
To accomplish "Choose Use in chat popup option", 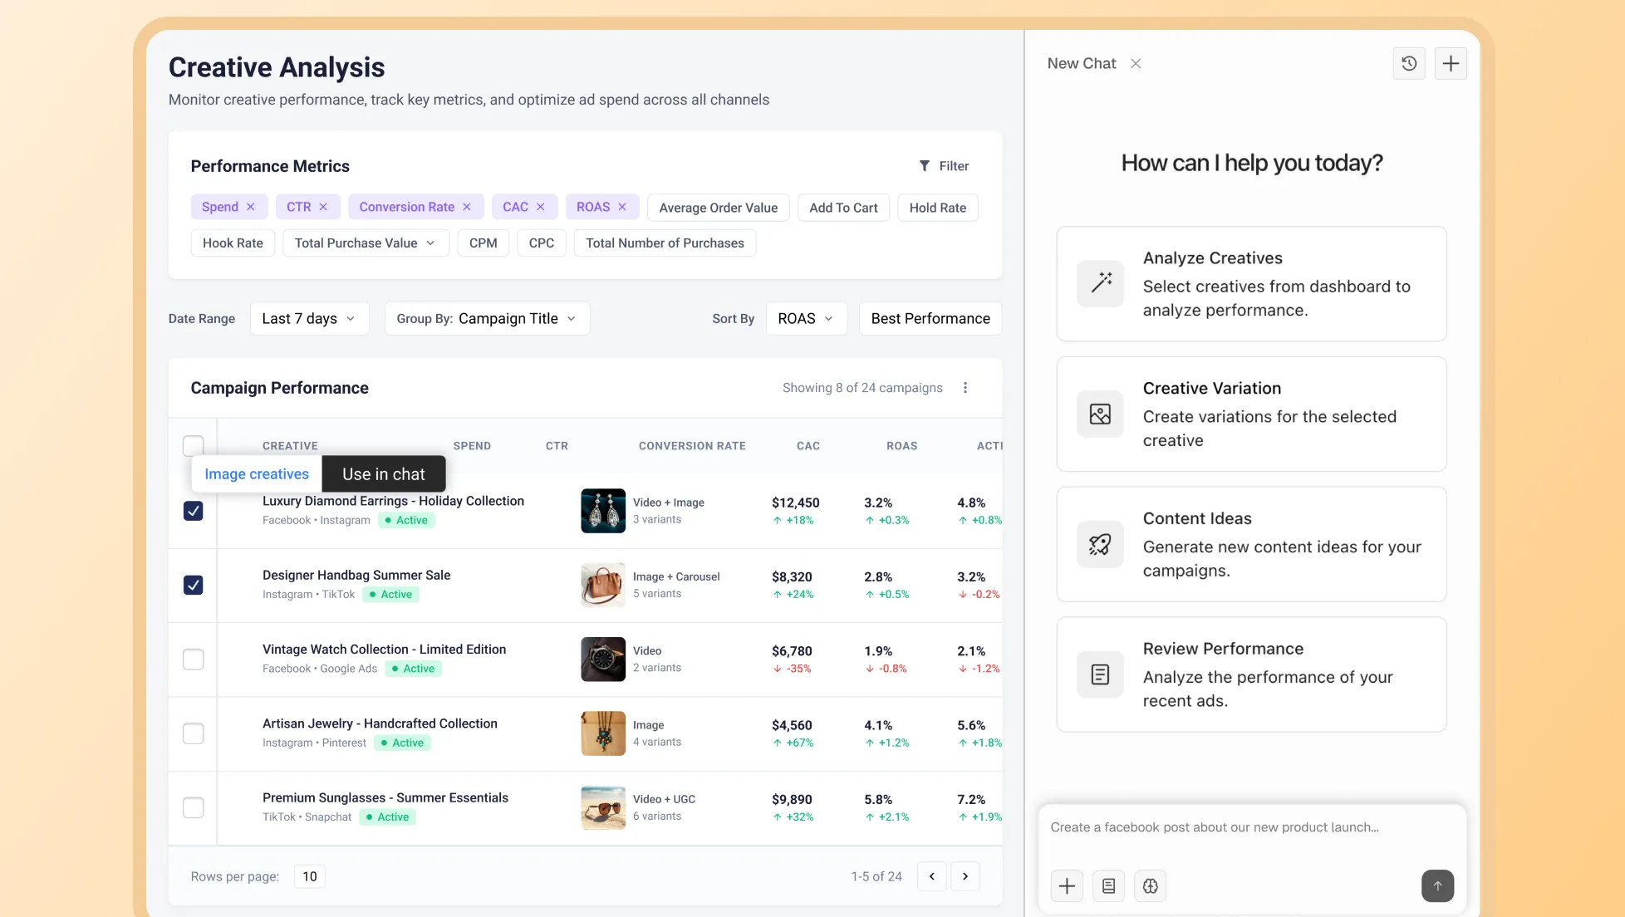I will pos(383,474).
